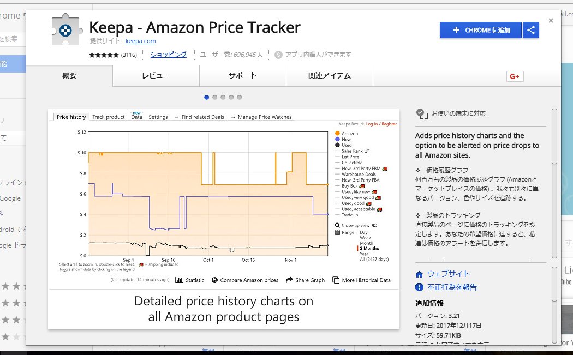
Task: Toggle Trade-In in chart legend
Action: (x=347, y=215)
